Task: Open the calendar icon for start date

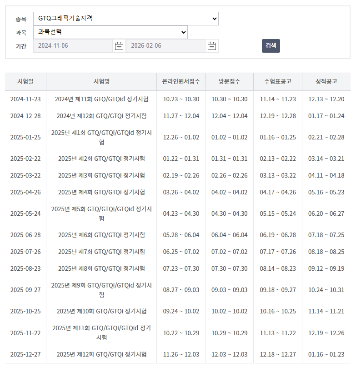Action: (119, 46)
